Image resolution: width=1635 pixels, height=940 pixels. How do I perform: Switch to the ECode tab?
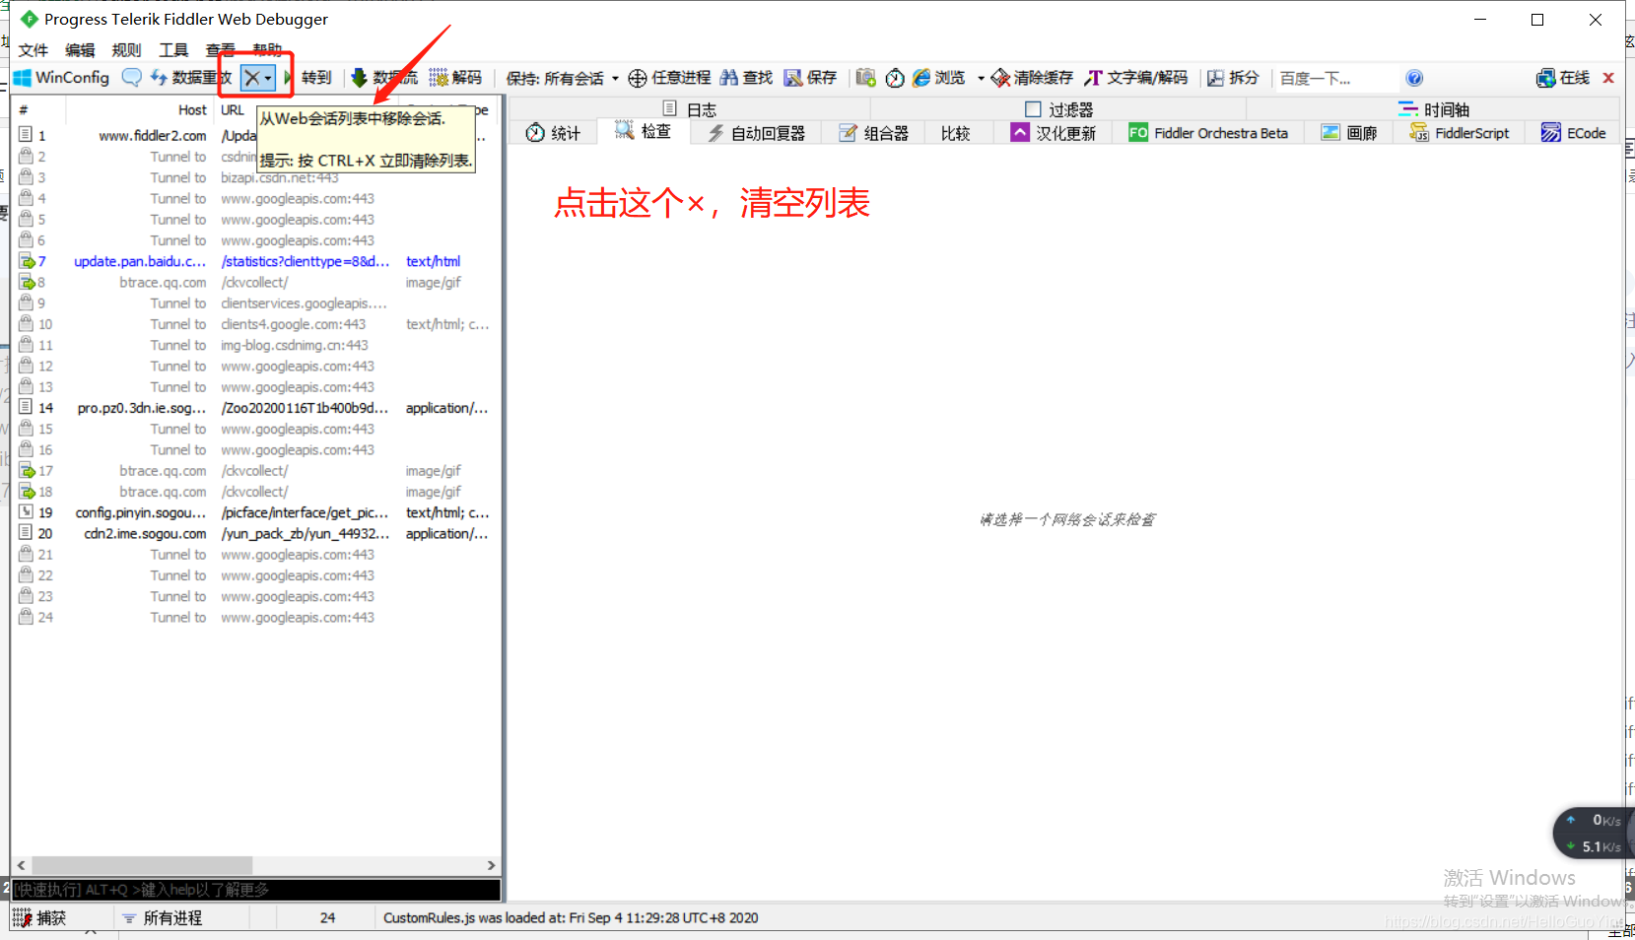[x=1574, y=133]
